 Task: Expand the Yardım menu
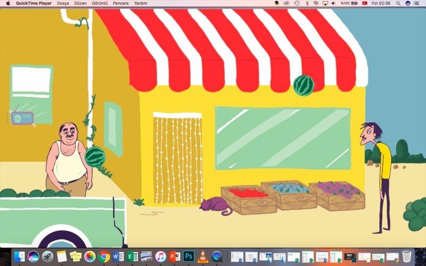(141, 3)
